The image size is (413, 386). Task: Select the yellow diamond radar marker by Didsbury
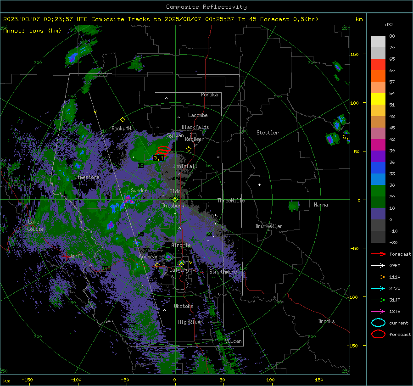click(175, 200)
